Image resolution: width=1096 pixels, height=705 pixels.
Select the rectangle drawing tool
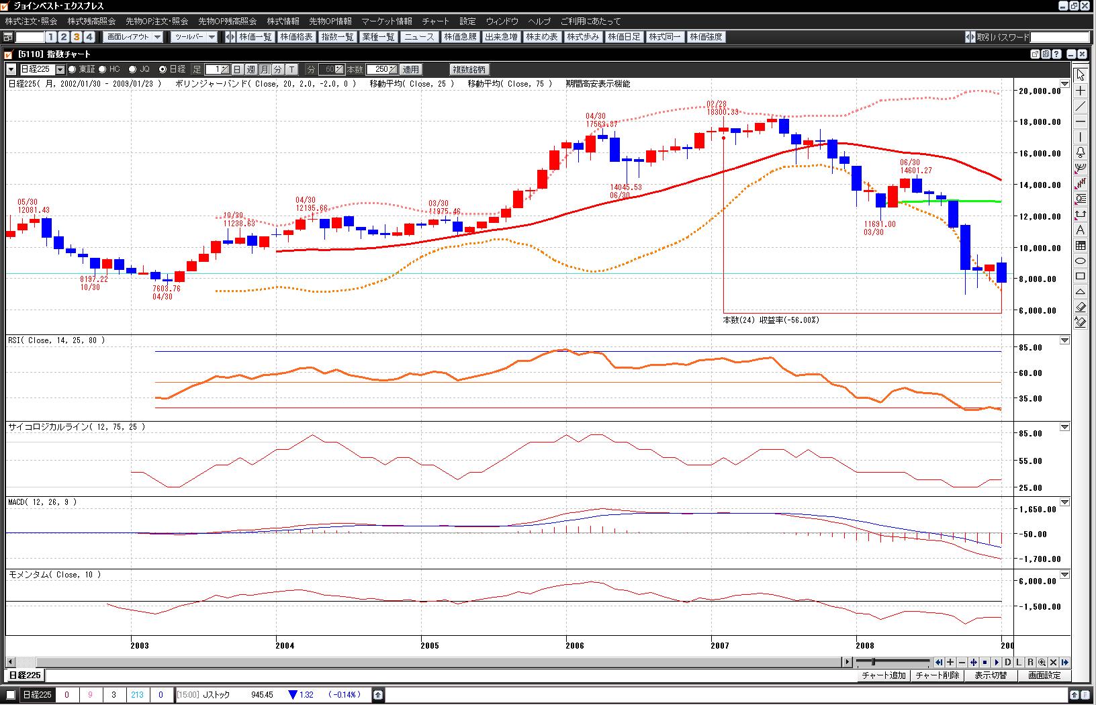[1081, 276]
